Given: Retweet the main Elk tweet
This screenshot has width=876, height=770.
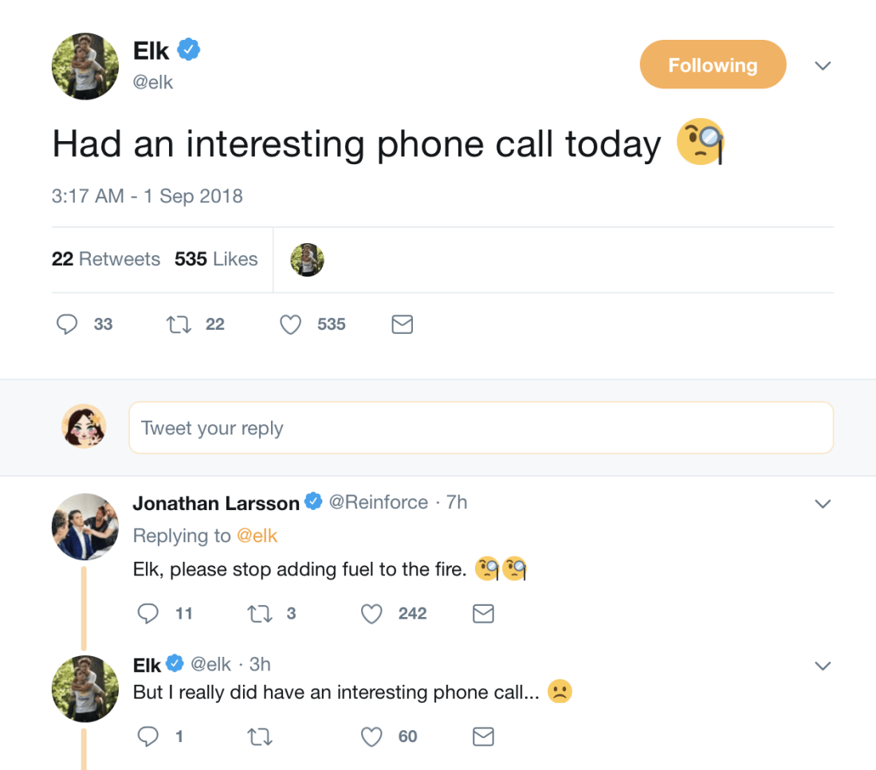Looking at the screenshot, I should [176, 324].
